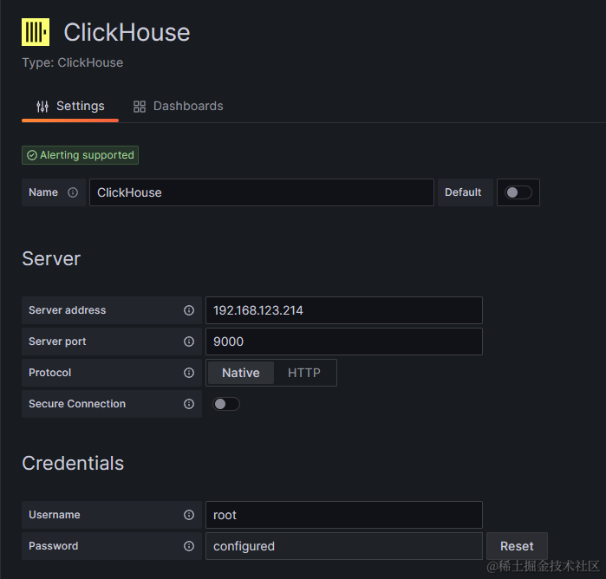This screenshot has height=579, width=606.
Task: Click the ClickHouse page title
Action: (127, 32)
